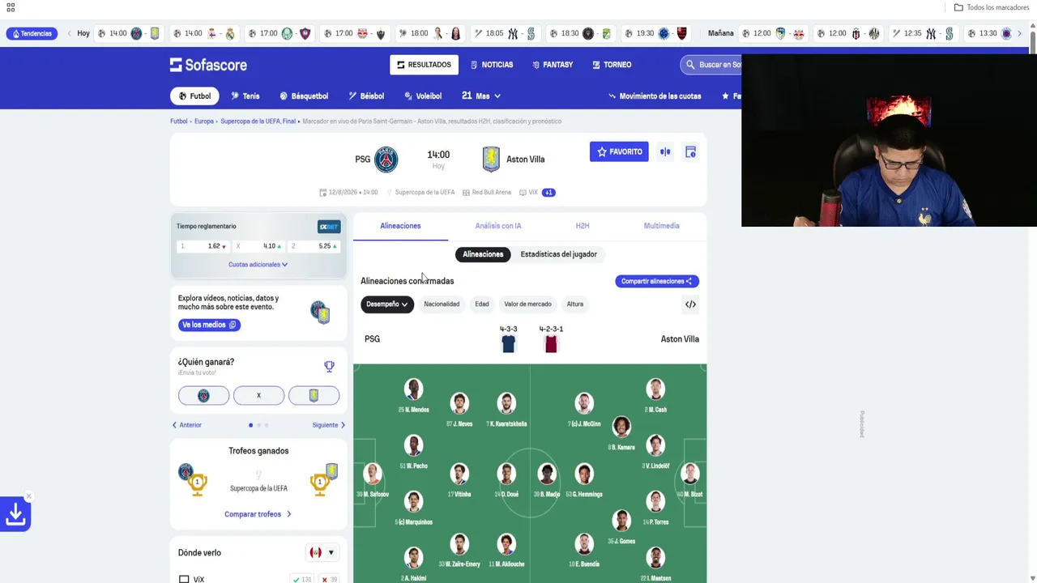Switch to Análisis con IA tab

(498, 226)
